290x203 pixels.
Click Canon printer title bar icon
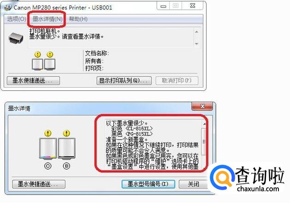pos(8,7)
